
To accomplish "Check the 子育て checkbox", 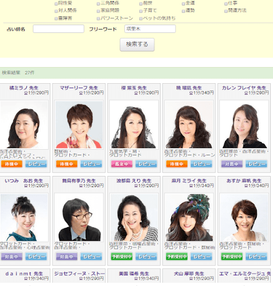I will (x=141, y=11).
